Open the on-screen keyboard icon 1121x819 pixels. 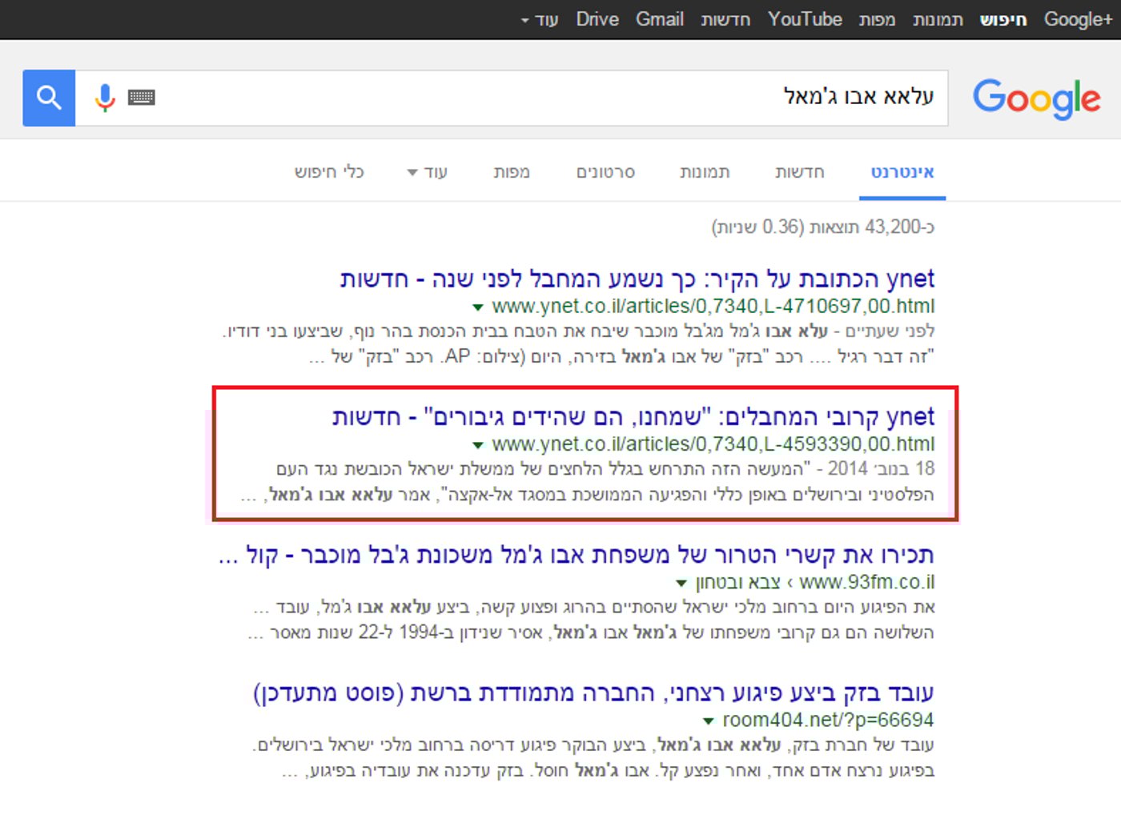[x=141, y=98]
